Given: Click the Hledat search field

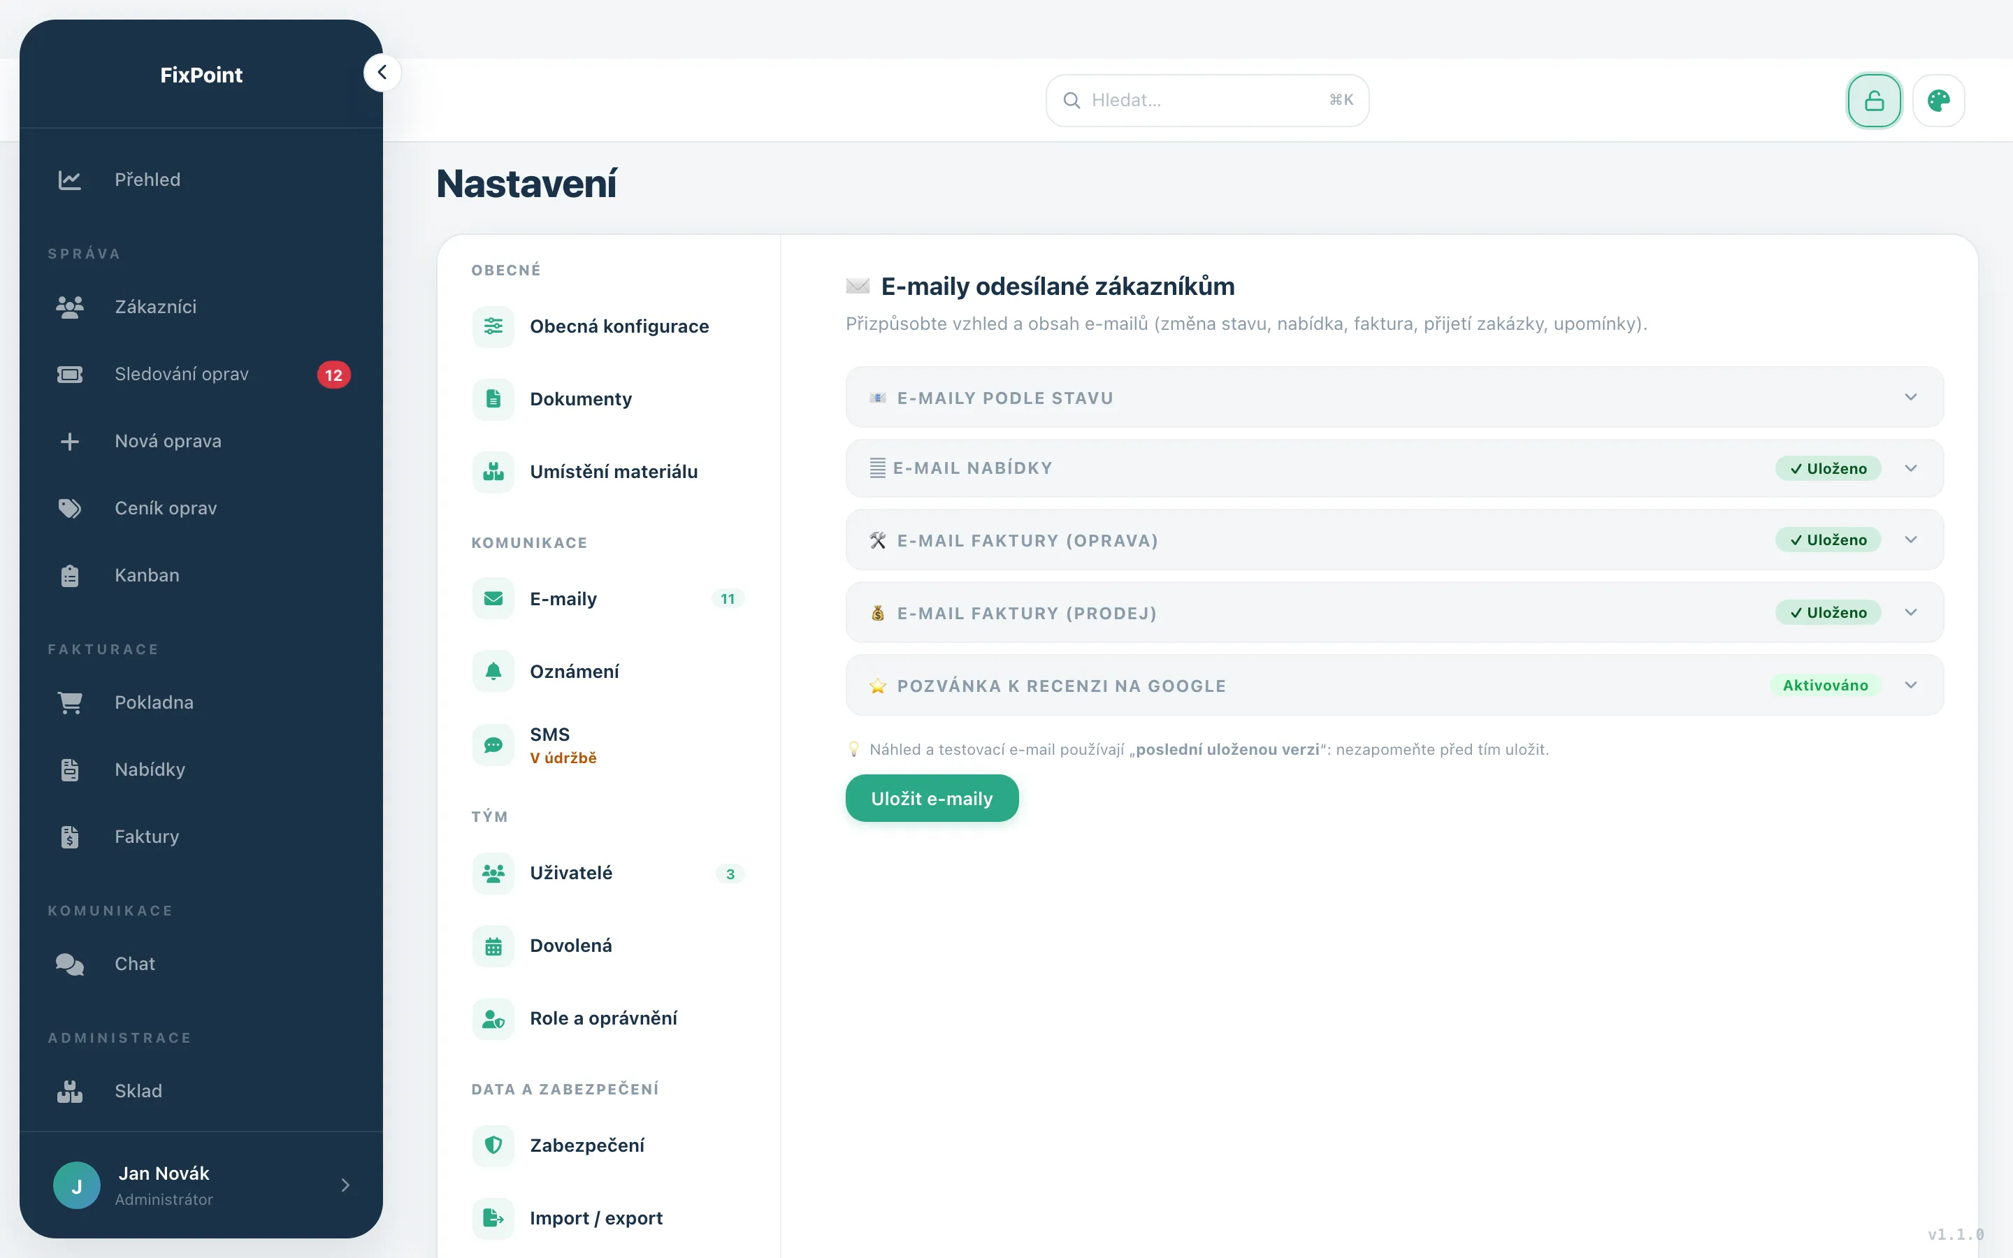Looking at the screenshot, I should coord(1207,101).
